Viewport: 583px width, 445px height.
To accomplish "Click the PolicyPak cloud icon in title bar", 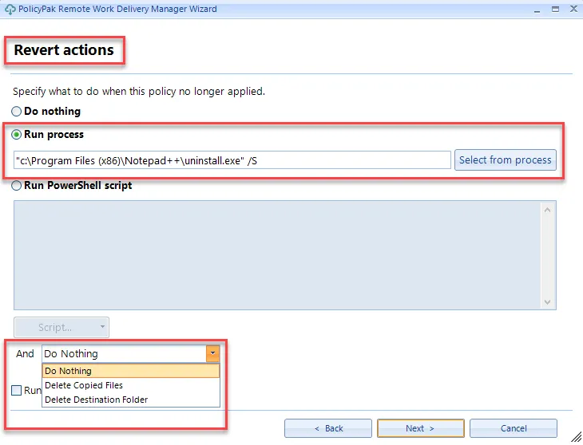I will click(10, 10).
